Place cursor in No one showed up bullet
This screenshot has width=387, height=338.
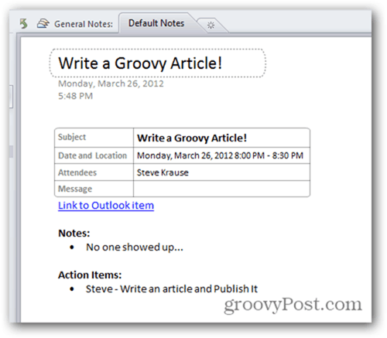click(x=135, y=248)
